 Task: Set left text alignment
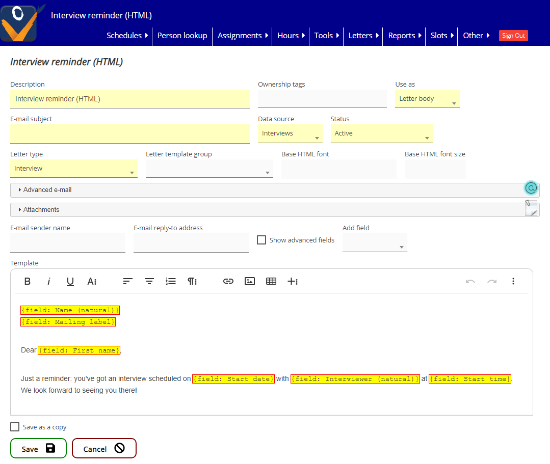click(127, 282)
